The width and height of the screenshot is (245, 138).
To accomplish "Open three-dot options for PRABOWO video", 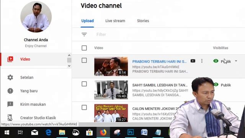I will (202, 61).
